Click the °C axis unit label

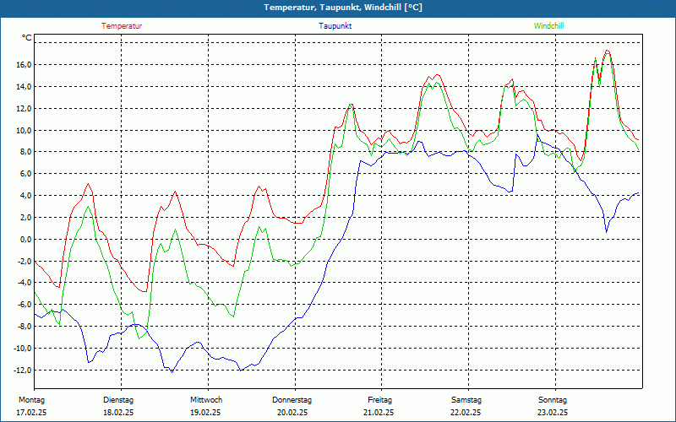(27, 38)
